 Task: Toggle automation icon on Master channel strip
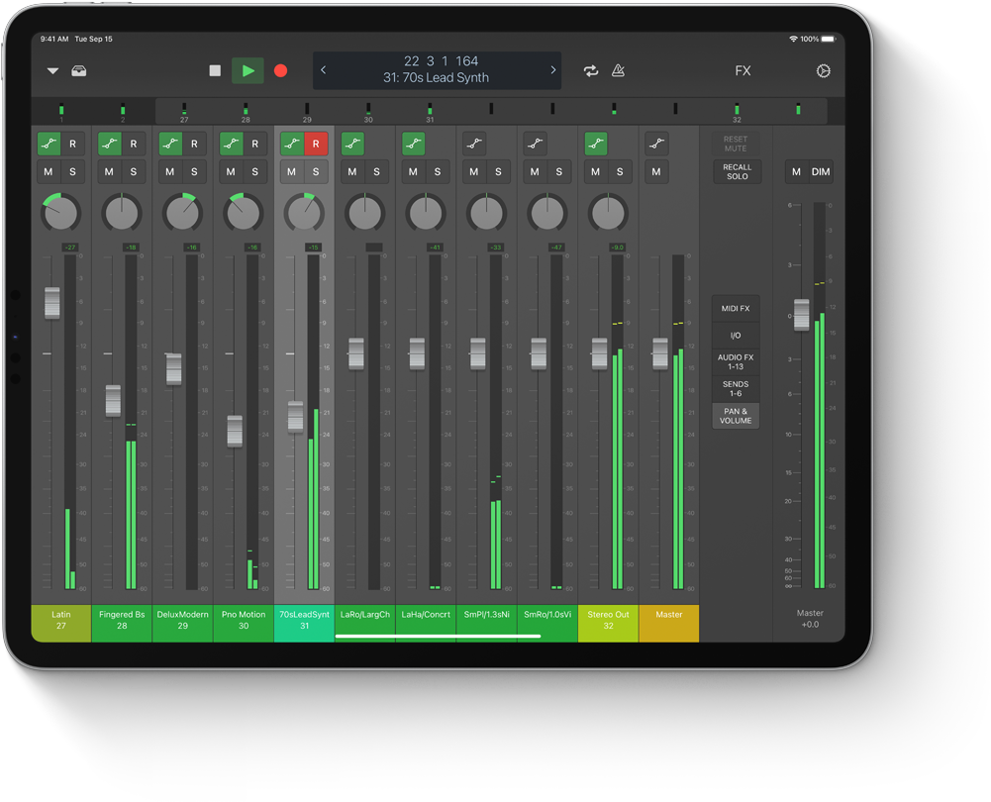click(656, 144)
